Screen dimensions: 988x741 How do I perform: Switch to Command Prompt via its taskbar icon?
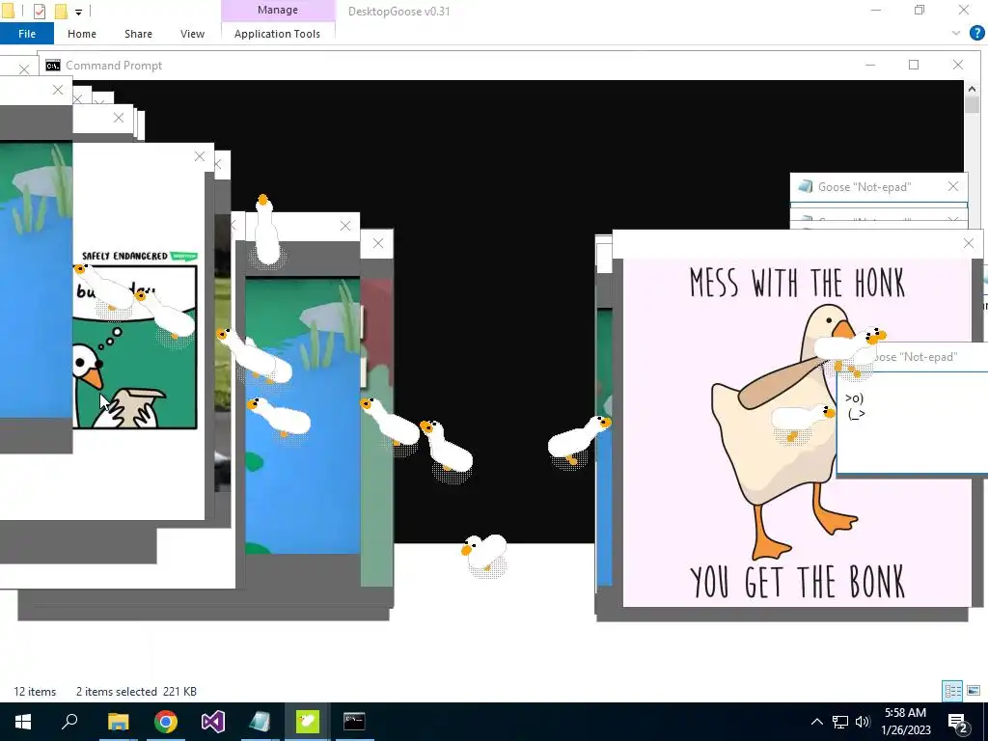tap(354, 722)
